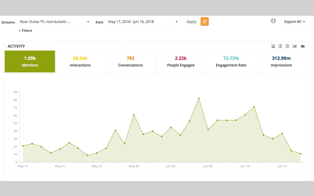Switch Activity chart to area chart view

click(303, 46)
